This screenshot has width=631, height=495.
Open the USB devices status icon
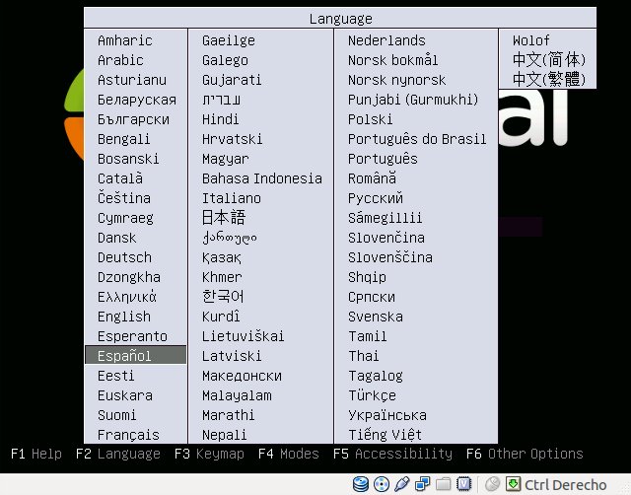point(401,484)
